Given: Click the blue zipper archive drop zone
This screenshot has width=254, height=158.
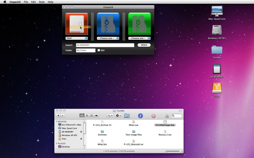Looking at the screenshot, I should (108, 24).
